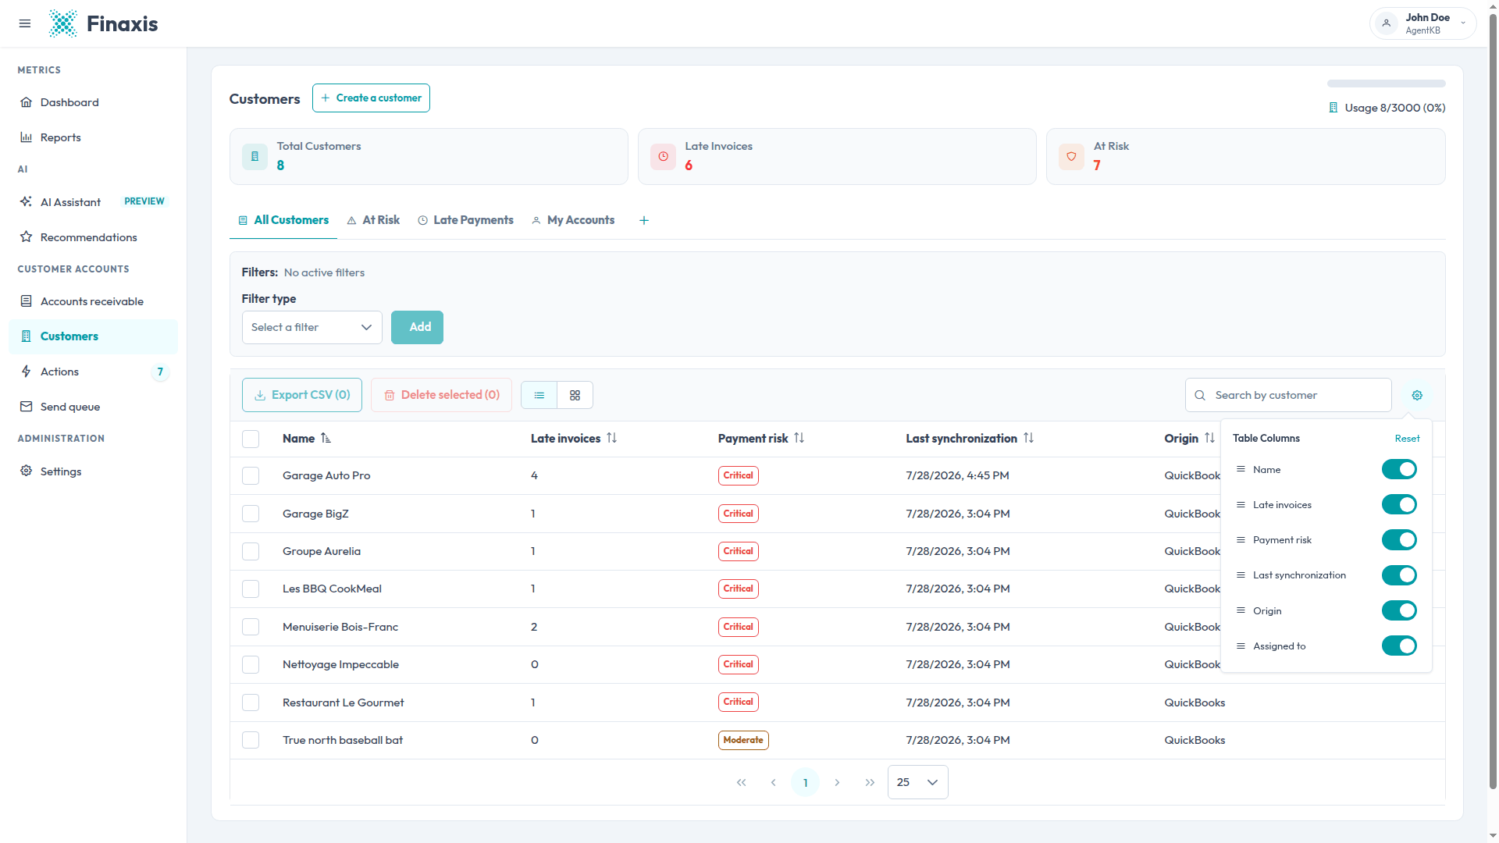Go to previous page arrow
Viewport: 1499px width, 843px height.
pyautogui.click(x=773, y=782)
